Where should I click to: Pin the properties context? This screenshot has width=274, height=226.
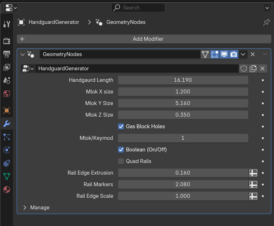266,22
